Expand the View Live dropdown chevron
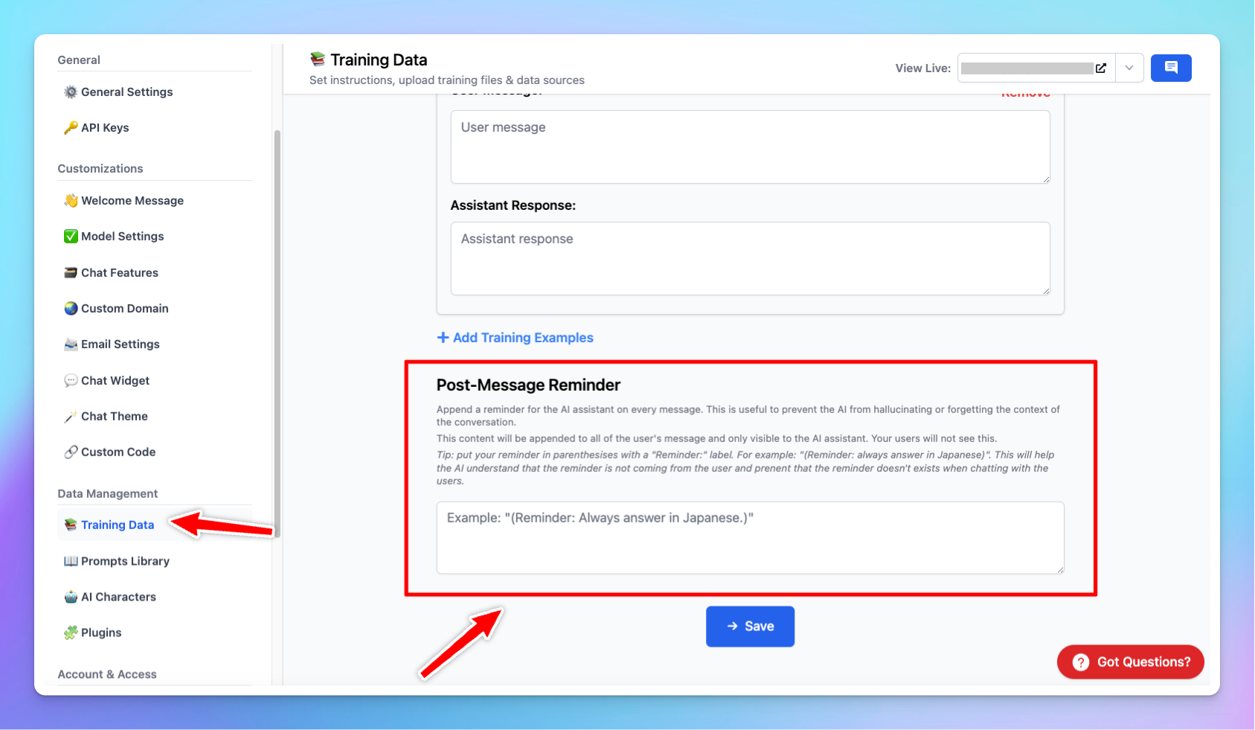The height and width of the screenshot is (730, 1255). point(1129,68)
